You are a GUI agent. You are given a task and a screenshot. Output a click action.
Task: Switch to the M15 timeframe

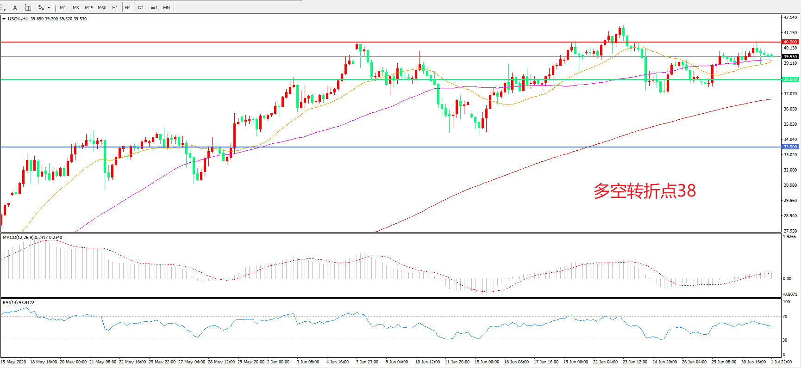pos(89,7)
